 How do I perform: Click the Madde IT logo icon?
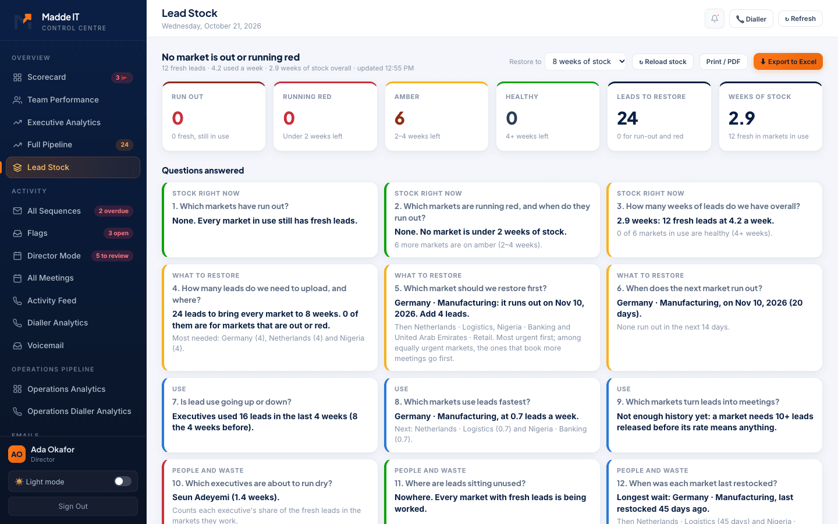[x=23, y=22]
